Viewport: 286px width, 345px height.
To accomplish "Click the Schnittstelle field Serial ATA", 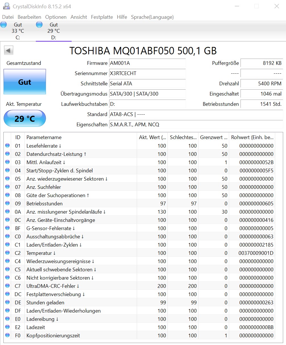I will (147, 84).
